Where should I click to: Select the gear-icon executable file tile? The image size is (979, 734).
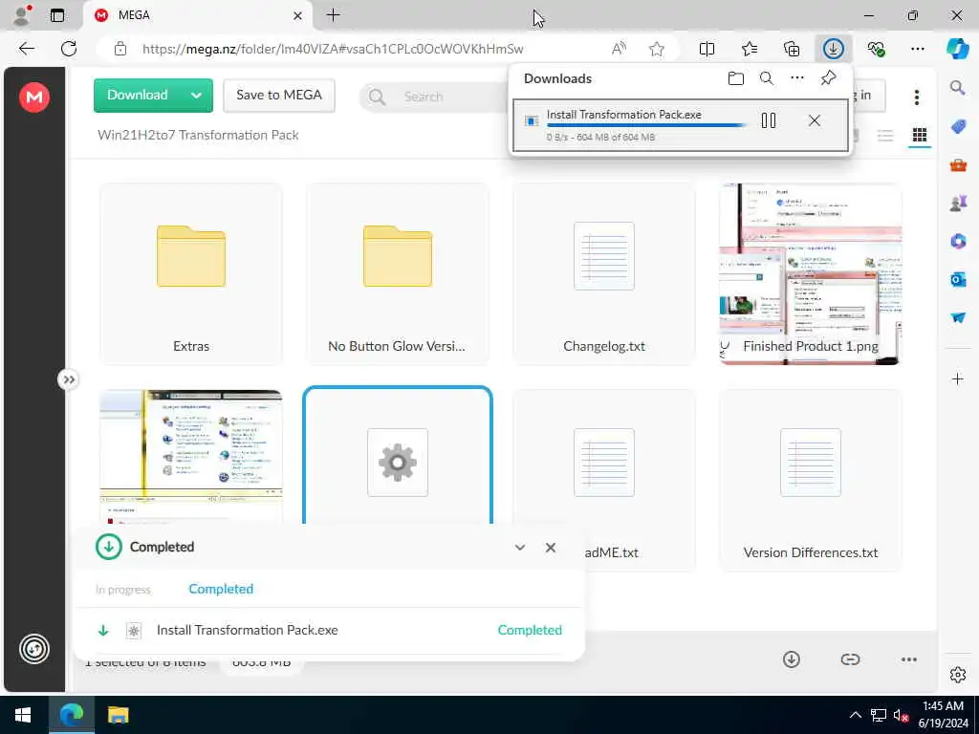pos(398,456)
